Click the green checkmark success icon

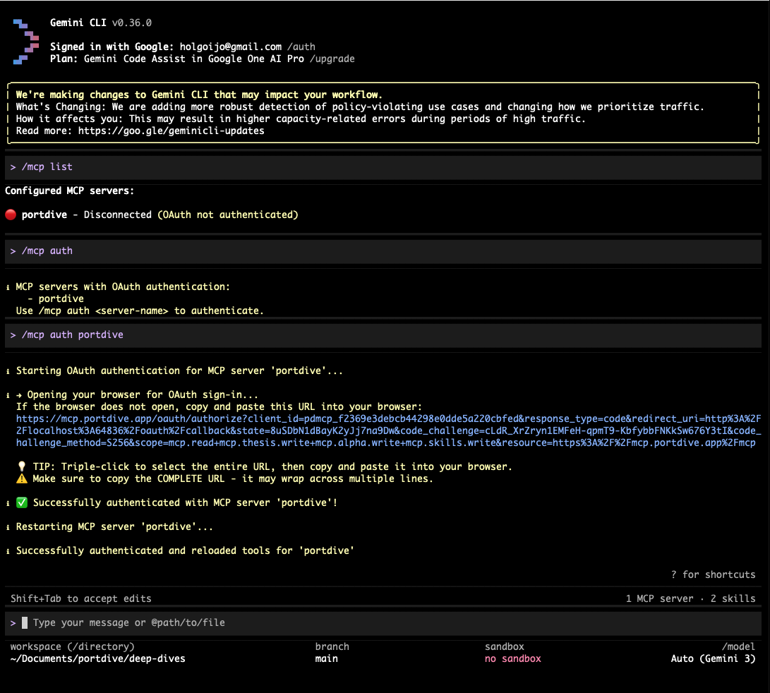point(22,502)
